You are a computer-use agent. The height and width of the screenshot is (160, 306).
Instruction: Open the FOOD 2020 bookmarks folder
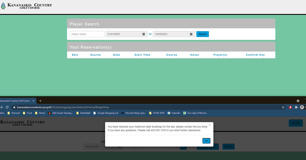click(x=157, y=113)
